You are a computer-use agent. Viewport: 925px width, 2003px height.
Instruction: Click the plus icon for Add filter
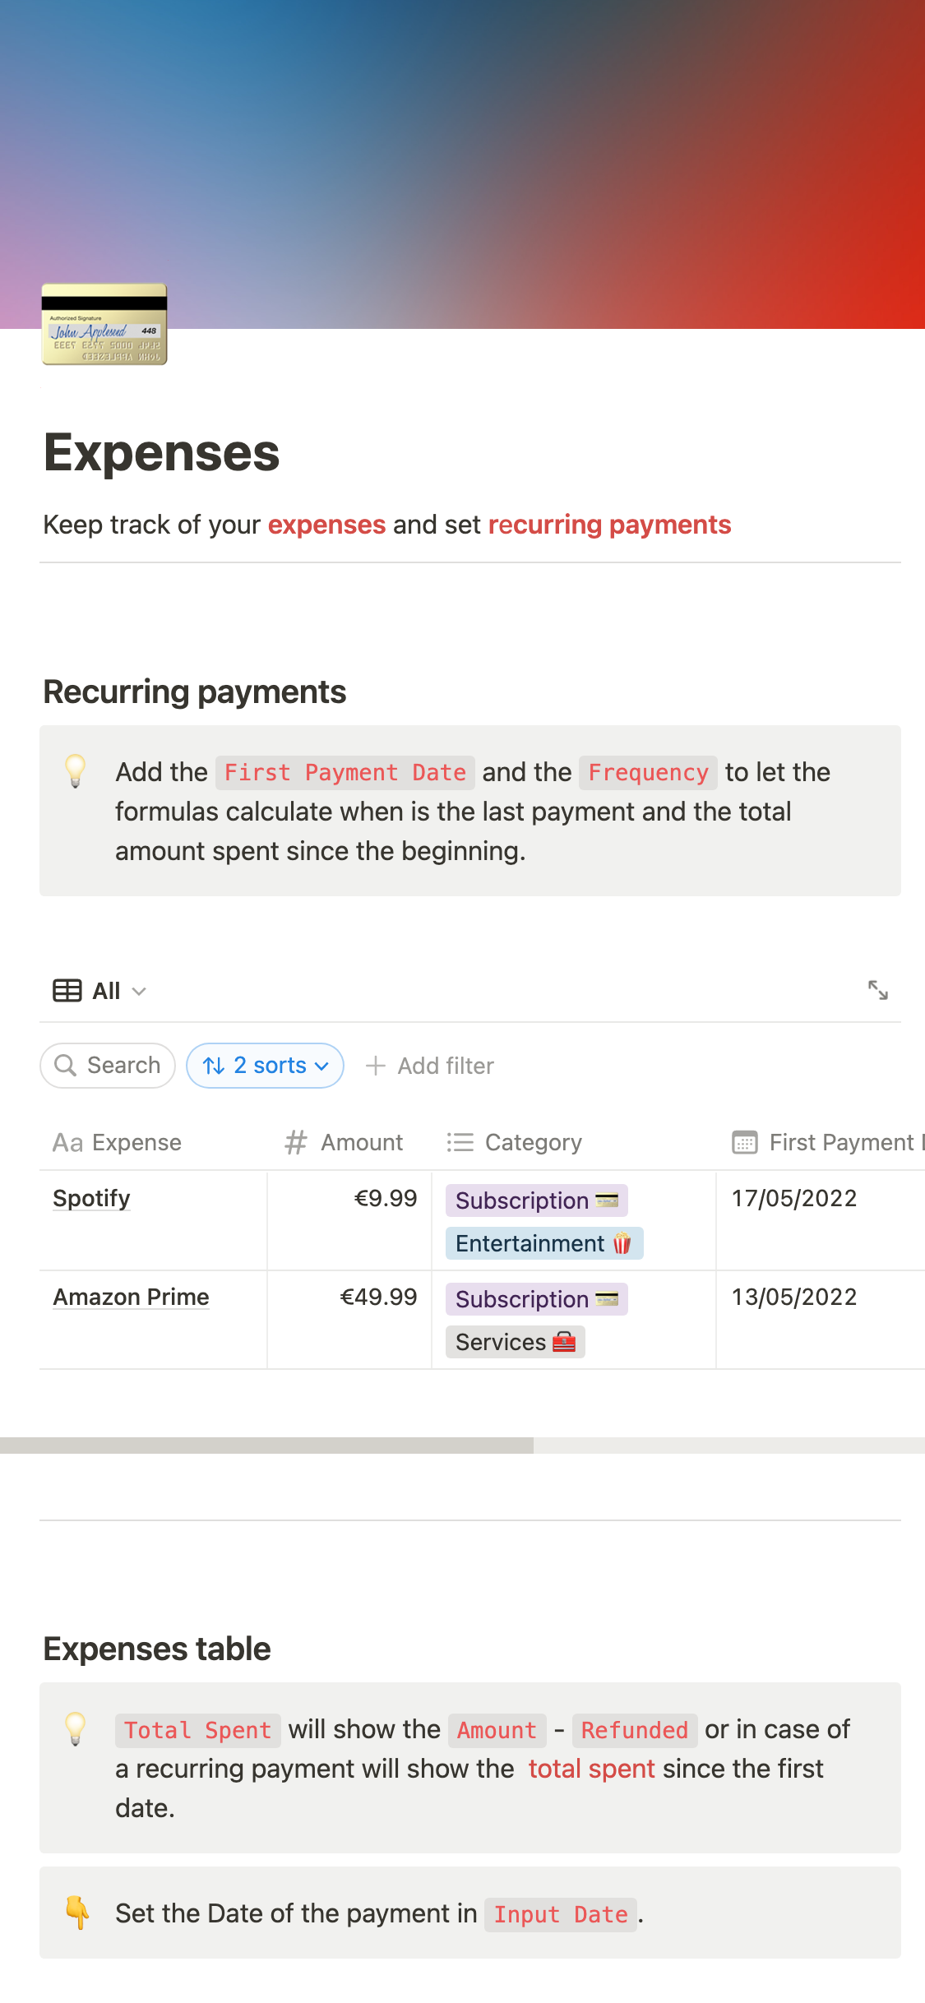(376, 1066)
